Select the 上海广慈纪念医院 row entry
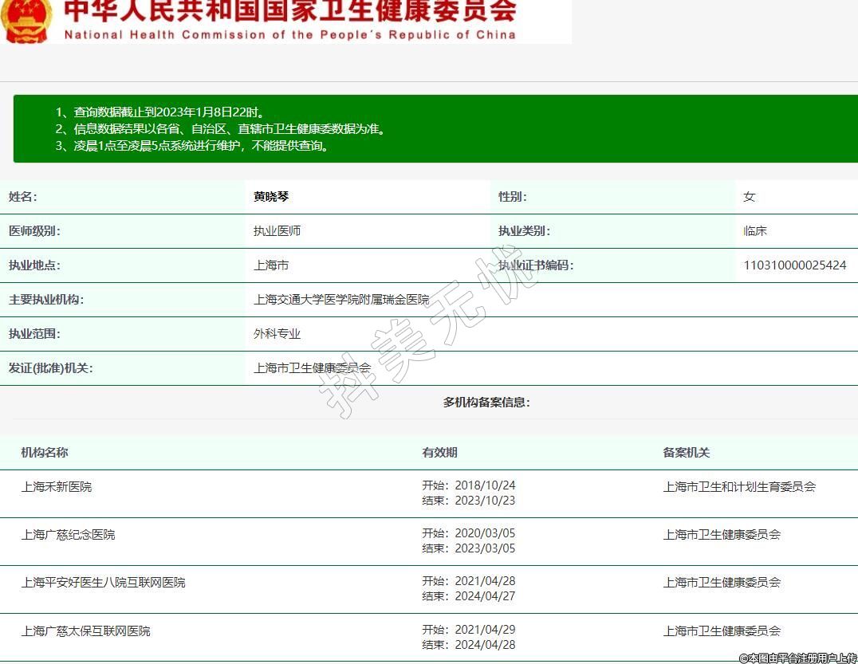This screenshot has width=858, height=664. click(68, 535)
